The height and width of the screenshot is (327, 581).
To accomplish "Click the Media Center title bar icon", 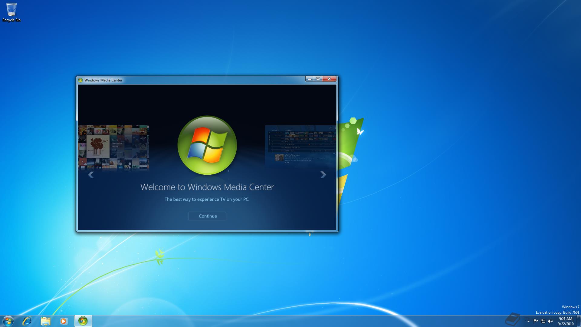I will 80,80.
